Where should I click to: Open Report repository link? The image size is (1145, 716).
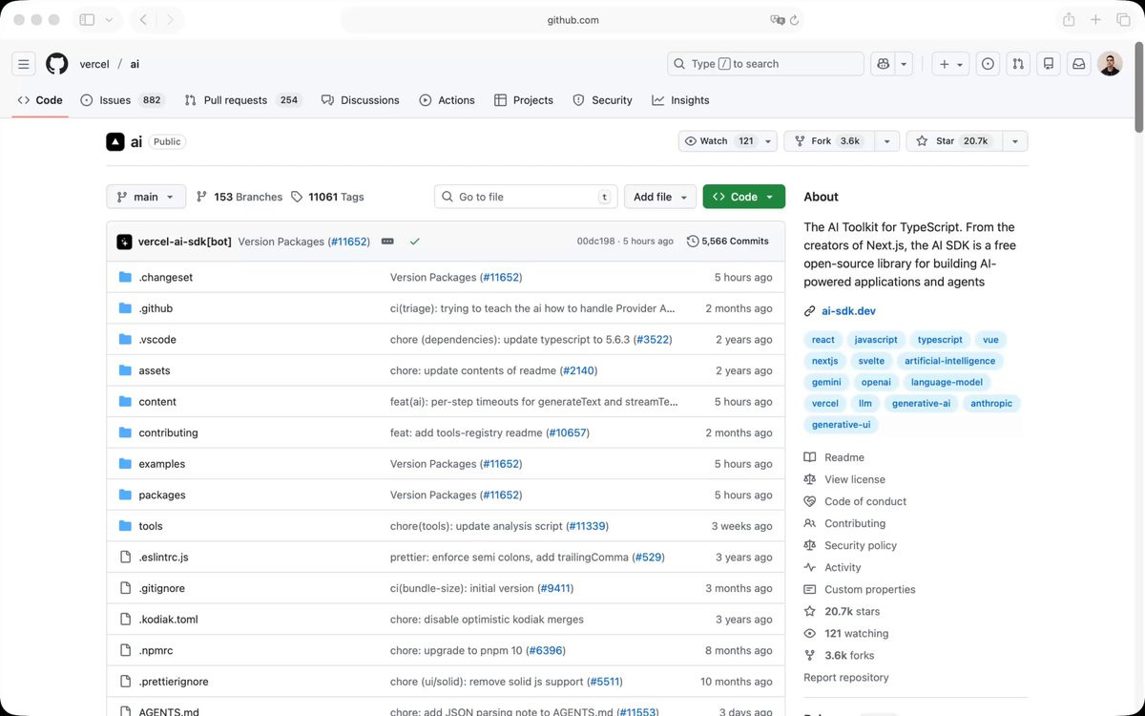pos(845,678)
